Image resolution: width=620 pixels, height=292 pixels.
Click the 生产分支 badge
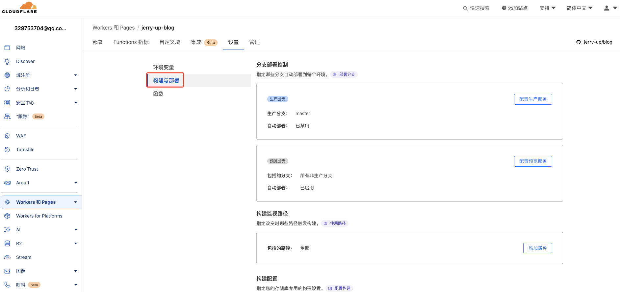pos(278,99)
